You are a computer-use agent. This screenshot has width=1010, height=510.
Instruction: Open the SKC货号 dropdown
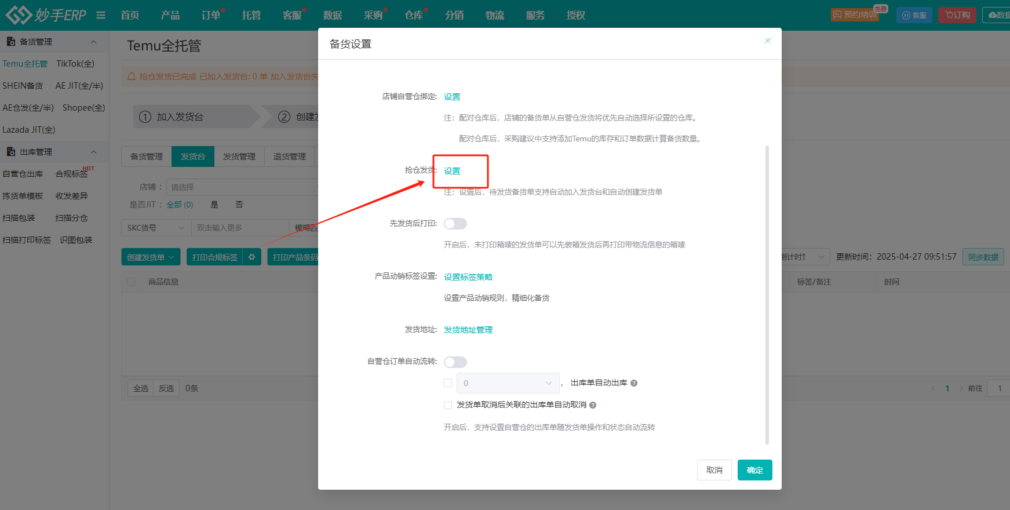click(x=156, y=228)
